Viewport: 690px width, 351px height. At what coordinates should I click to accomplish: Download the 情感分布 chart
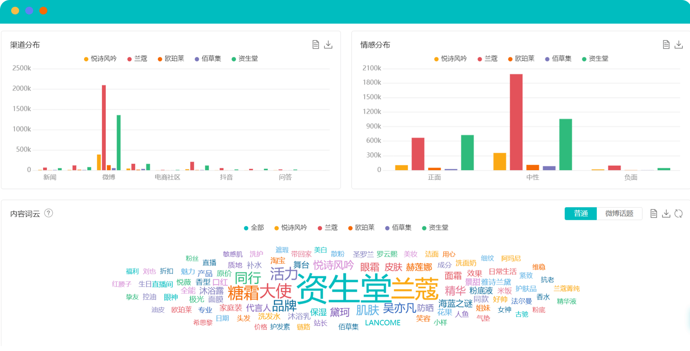[678, 45]
